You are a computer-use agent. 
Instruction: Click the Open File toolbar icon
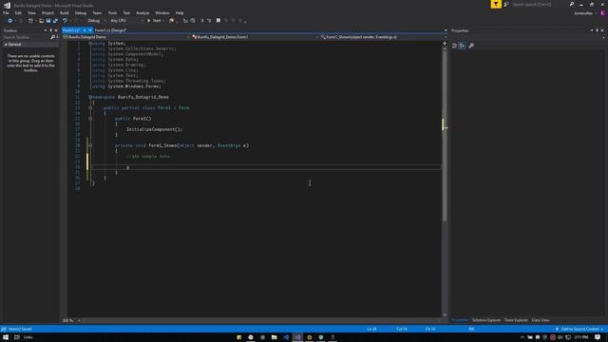coord(41,21)
